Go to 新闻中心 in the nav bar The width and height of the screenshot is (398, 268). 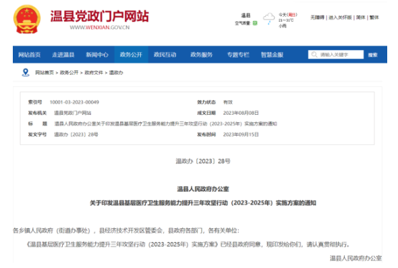[x=97, y=55]
